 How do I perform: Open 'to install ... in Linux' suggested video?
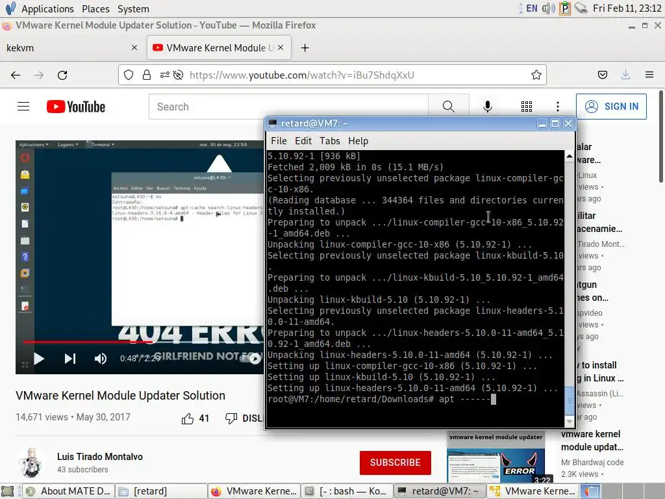599,372
